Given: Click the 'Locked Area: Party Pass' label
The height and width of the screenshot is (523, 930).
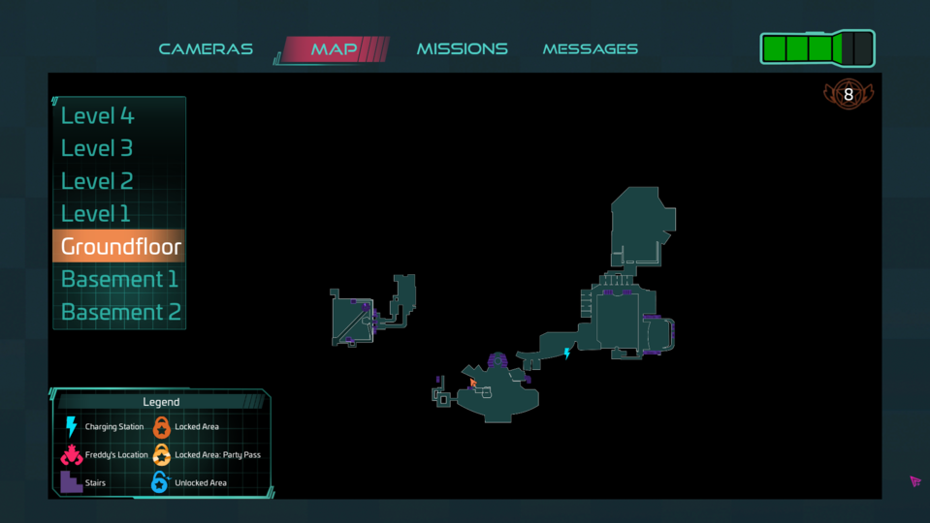Looking at the screenshot, I should (217, 455).
